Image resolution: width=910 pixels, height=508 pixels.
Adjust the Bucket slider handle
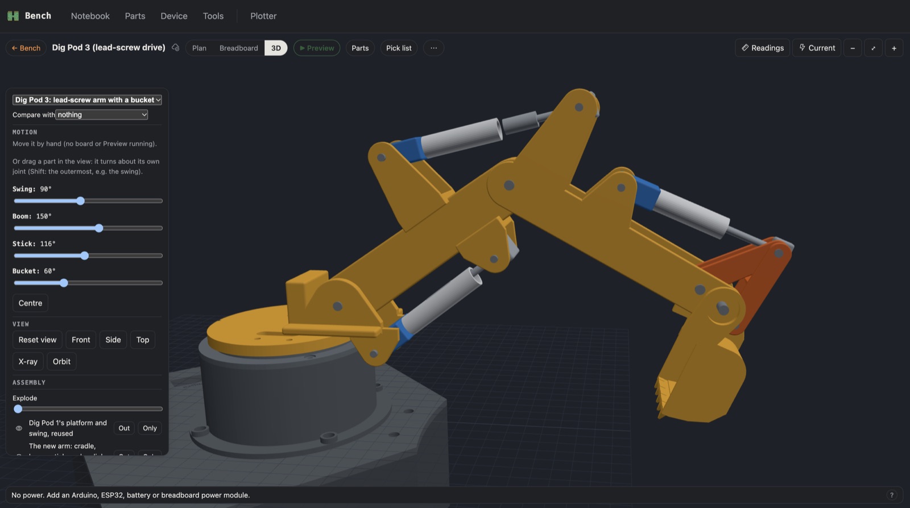pyautogui.click(x=64, y=283)
